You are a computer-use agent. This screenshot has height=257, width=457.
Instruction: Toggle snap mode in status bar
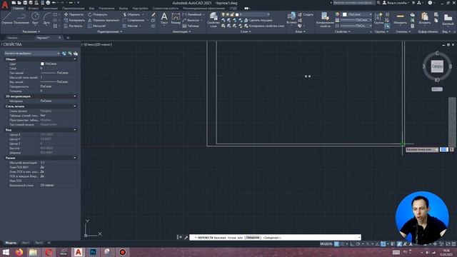[342, 244]
